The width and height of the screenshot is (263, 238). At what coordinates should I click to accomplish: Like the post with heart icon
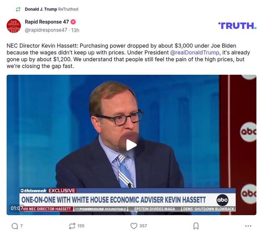[134, 226]
